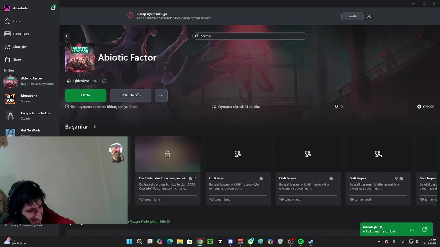Click the clock icon beside last played time

pos(67,107)
